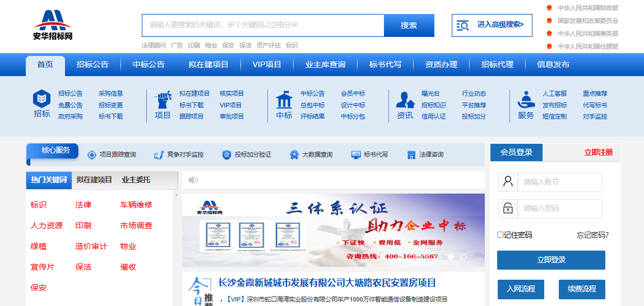The width and height of the screenshot is (644, 306).
Task: Open 项目跟踪查询 core service
Action: 112,154
